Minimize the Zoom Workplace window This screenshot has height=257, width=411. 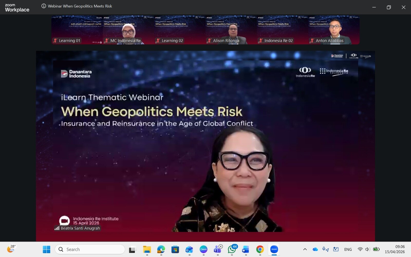(374, 7)
